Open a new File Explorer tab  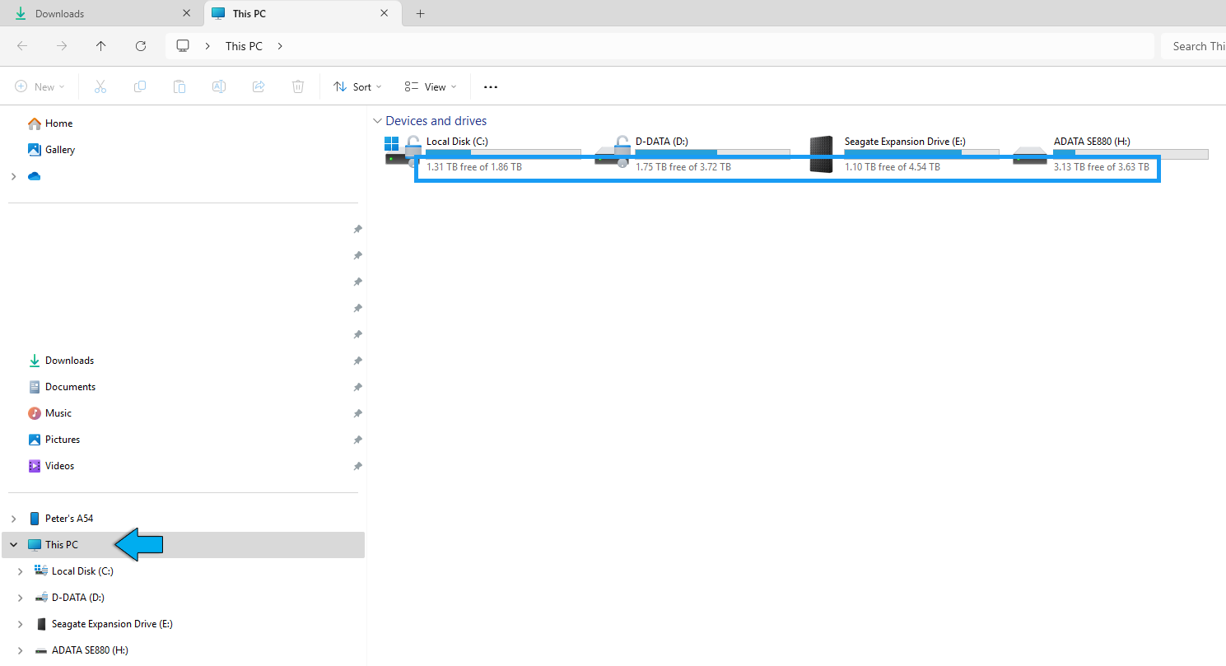pyautogui.click(x=420, y=13)
